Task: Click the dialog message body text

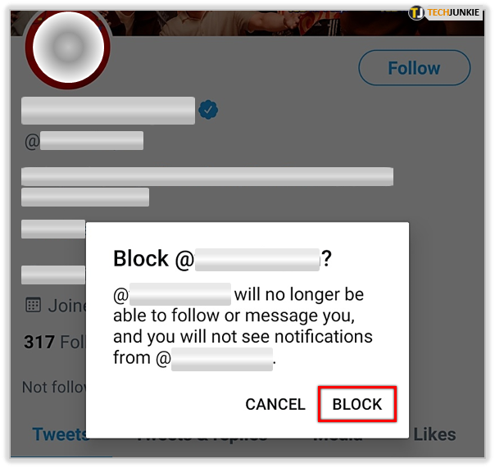Action: tap(243, 326)
